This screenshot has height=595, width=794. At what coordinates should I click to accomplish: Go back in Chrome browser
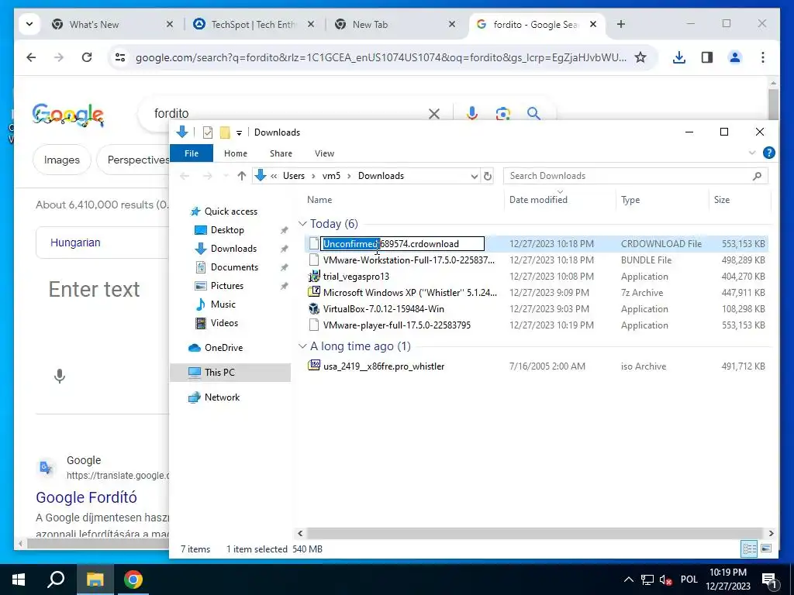31,57
